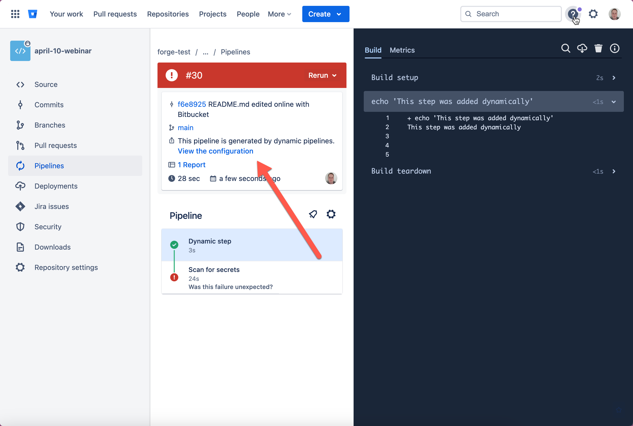Screen dimensions: 633x426
Task: Select Pipelines in the sidebar
Action: tap(49, 166)
